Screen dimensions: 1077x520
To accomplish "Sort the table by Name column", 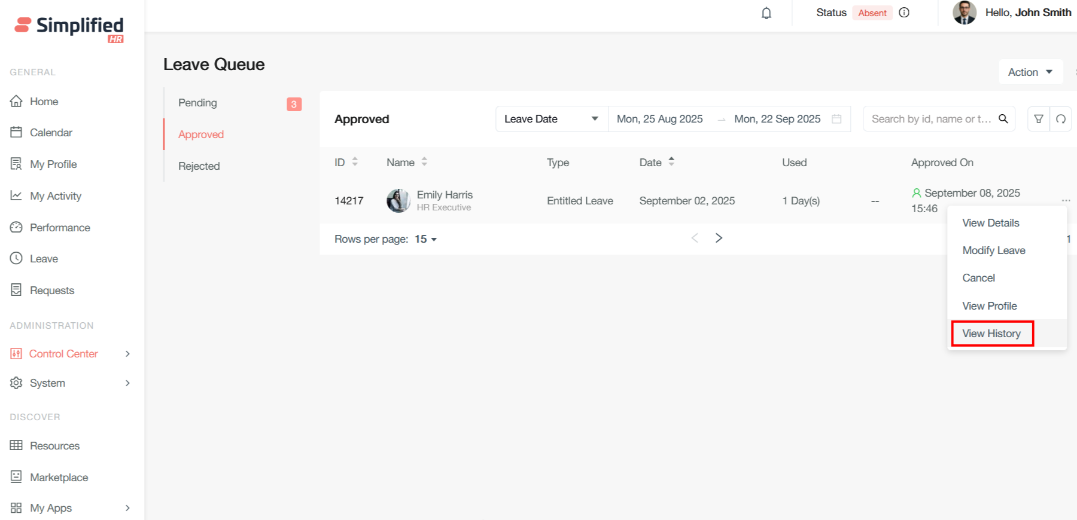I will tap(424, 162).
